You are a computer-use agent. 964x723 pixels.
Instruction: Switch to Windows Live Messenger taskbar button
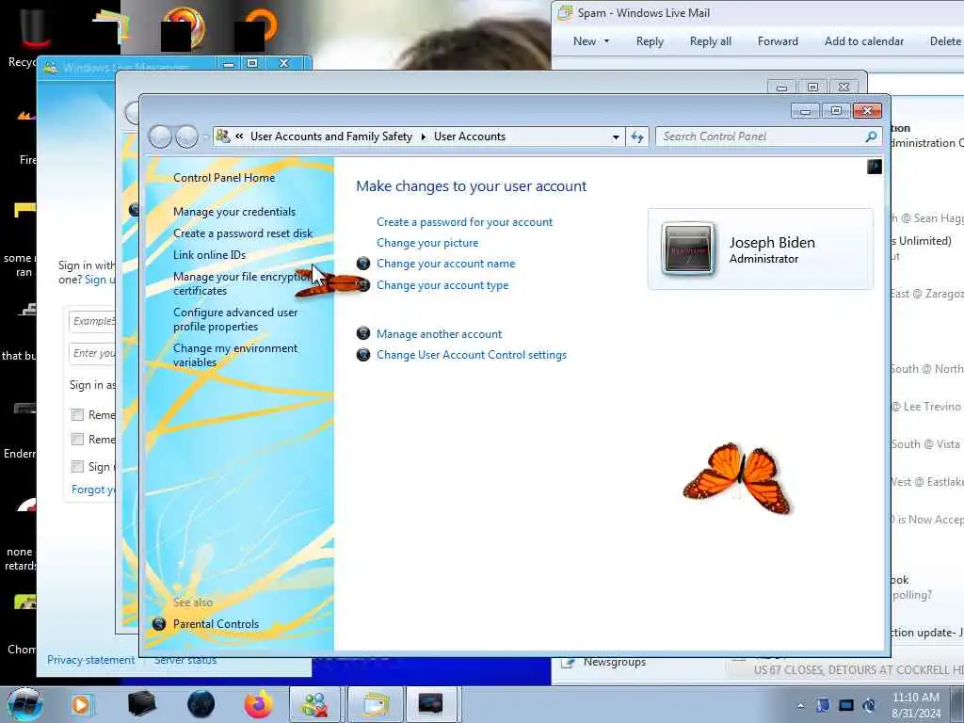point(314,704)
